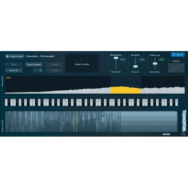
Task: Click the G5 piano key
Action: tap(152, 102)
